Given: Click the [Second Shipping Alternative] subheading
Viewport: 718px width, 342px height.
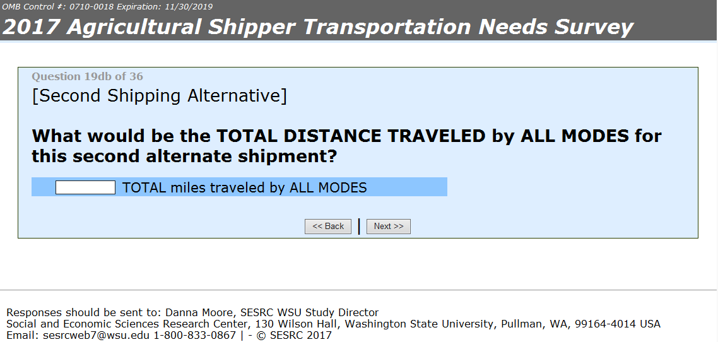Looking at the screenshot, I should [x=159, y=96].
